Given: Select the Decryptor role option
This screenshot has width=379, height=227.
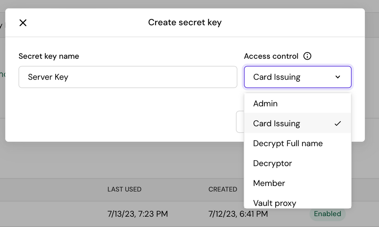Looking at the screenshot, I should coord(272,163).
